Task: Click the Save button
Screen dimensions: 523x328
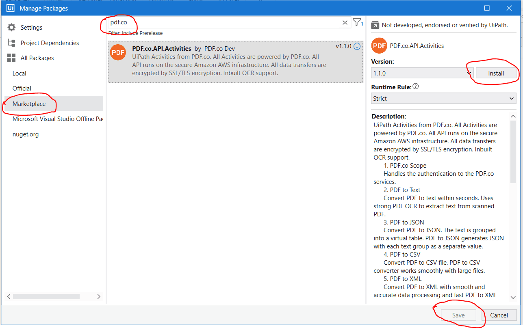Action: coord(458,315)
